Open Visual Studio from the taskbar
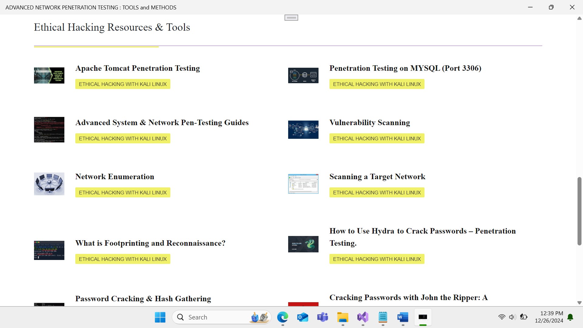Screen dimensions: 583x328 (363, 317)
